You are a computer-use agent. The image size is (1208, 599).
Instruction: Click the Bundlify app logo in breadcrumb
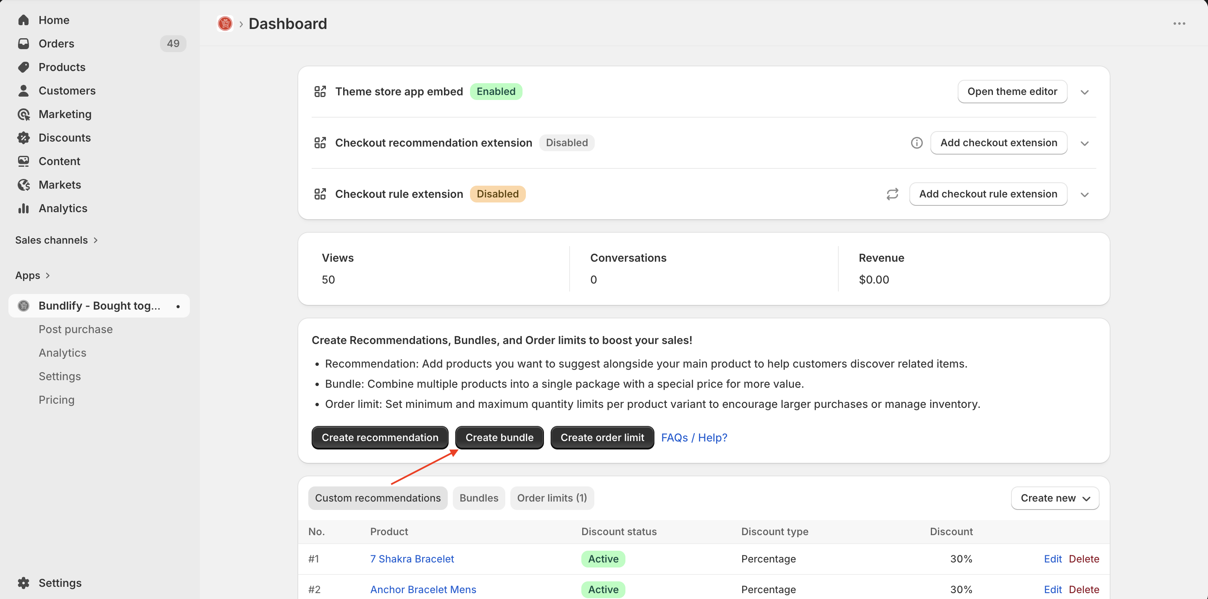(225, 24)
